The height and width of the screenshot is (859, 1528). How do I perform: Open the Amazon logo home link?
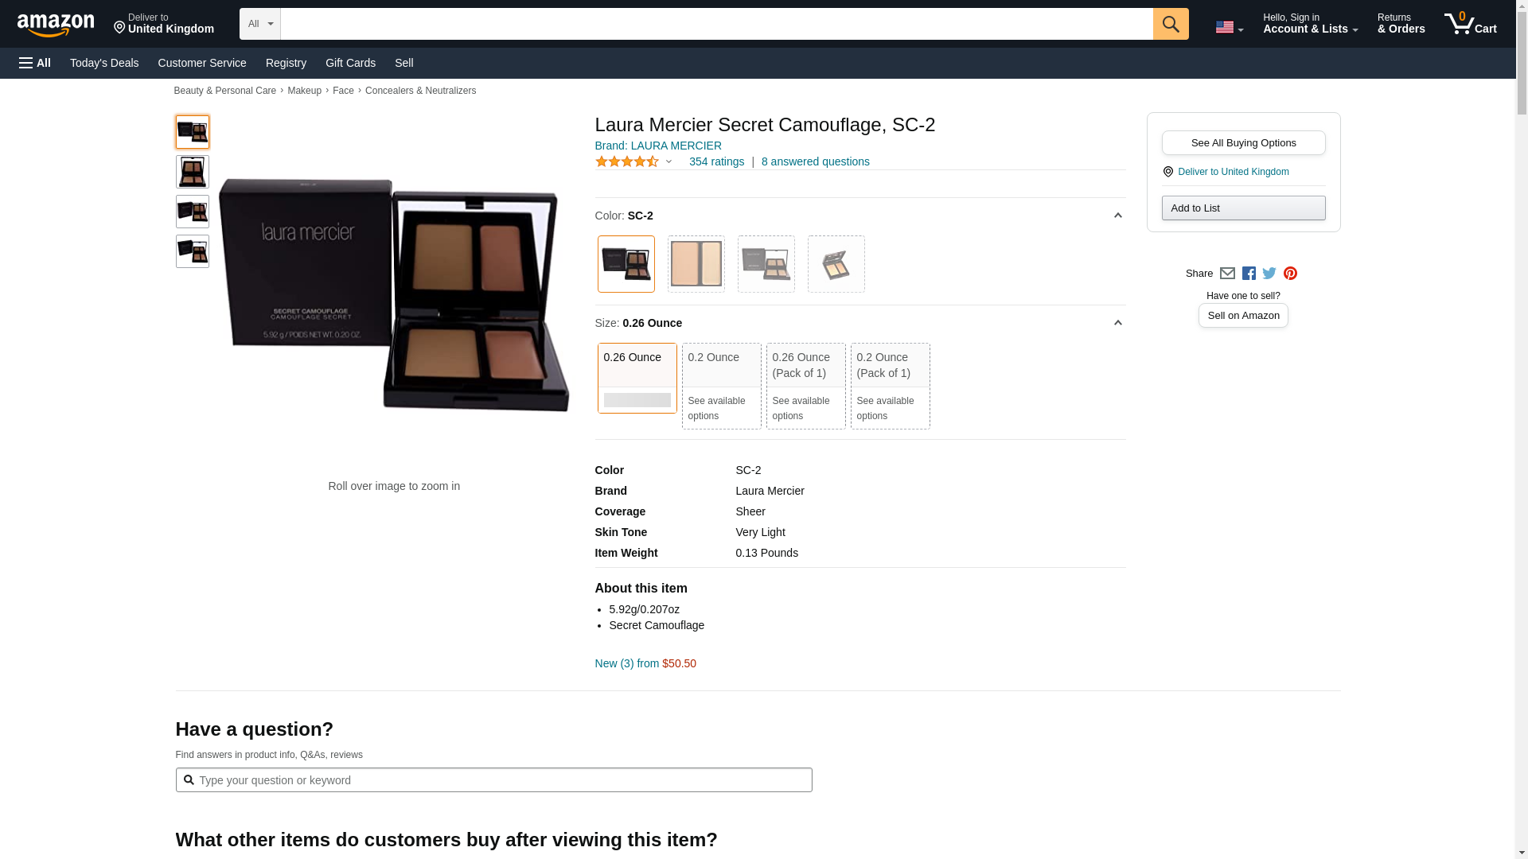pos(56,25)
